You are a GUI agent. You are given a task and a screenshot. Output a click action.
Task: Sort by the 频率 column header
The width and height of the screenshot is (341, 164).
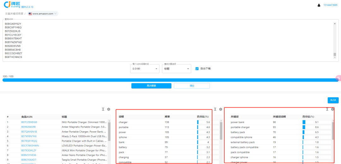coord(167,117)
